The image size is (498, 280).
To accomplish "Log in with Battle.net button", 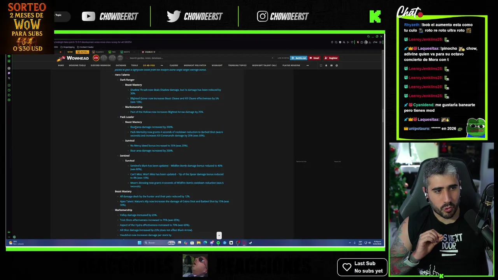I will pyautogui.click(x=299, y=58).
